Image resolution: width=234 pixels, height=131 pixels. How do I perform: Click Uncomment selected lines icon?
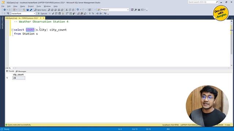93,13
